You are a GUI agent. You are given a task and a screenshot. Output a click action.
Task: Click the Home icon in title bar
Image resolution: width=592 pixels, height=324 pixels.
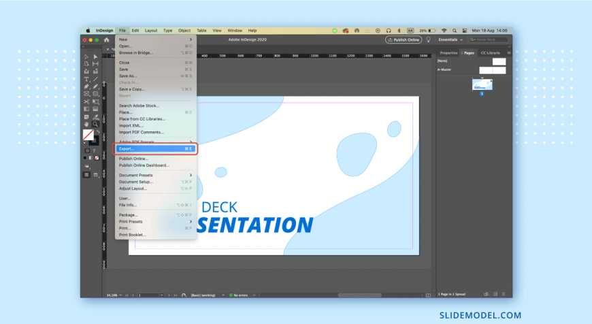click(106, 39)
